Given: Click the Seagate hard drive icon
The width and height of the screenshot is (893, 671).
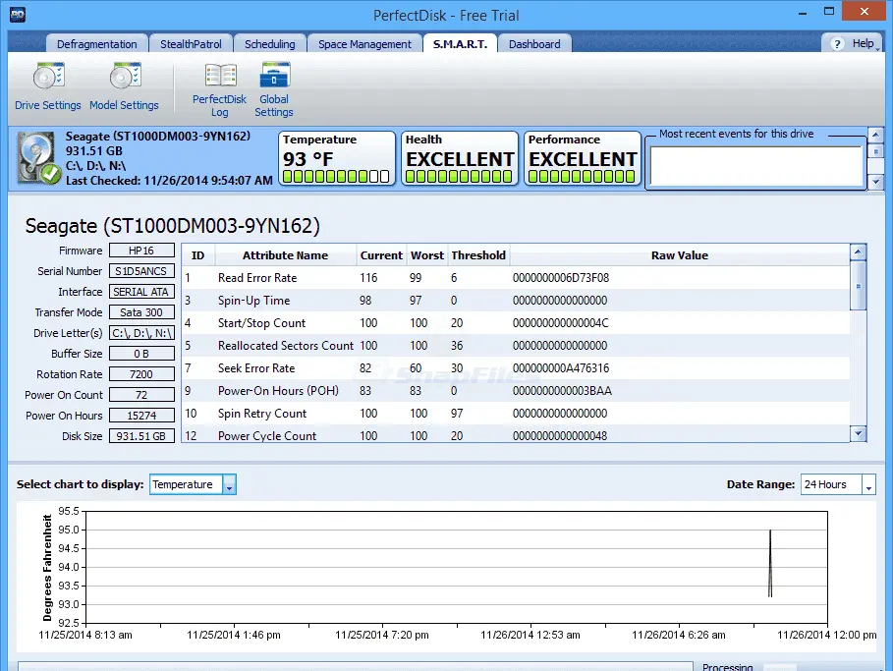Looking at the screenshot, I should 38,158.
